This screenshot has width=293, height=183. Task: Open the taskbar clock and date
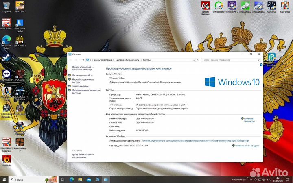pos(278,179)
